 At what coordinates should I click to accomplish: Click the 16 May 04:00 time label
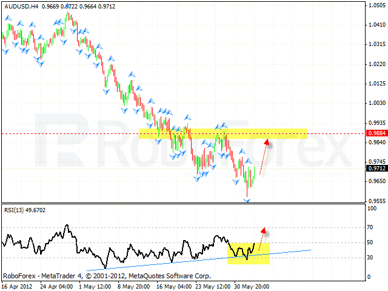(x=174, y=287)
